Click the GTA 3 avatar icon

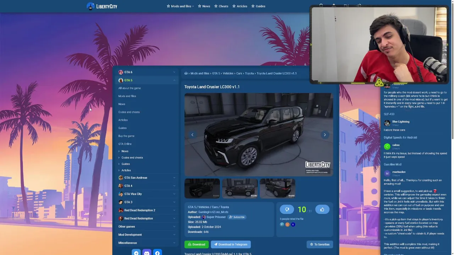[121, 202]
